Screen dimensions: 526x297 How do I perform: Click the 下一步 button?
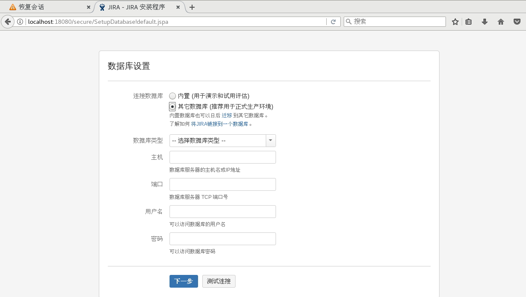tap(184, 281)
